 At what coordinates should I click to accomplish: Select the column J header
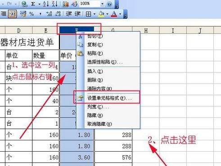200,31
